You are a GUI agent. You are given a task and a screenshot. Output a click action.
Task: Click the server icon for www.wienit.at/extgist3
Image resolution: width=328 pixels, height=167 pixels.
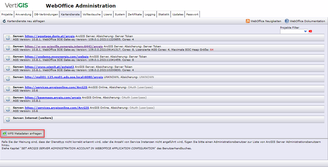click(8, 68)
